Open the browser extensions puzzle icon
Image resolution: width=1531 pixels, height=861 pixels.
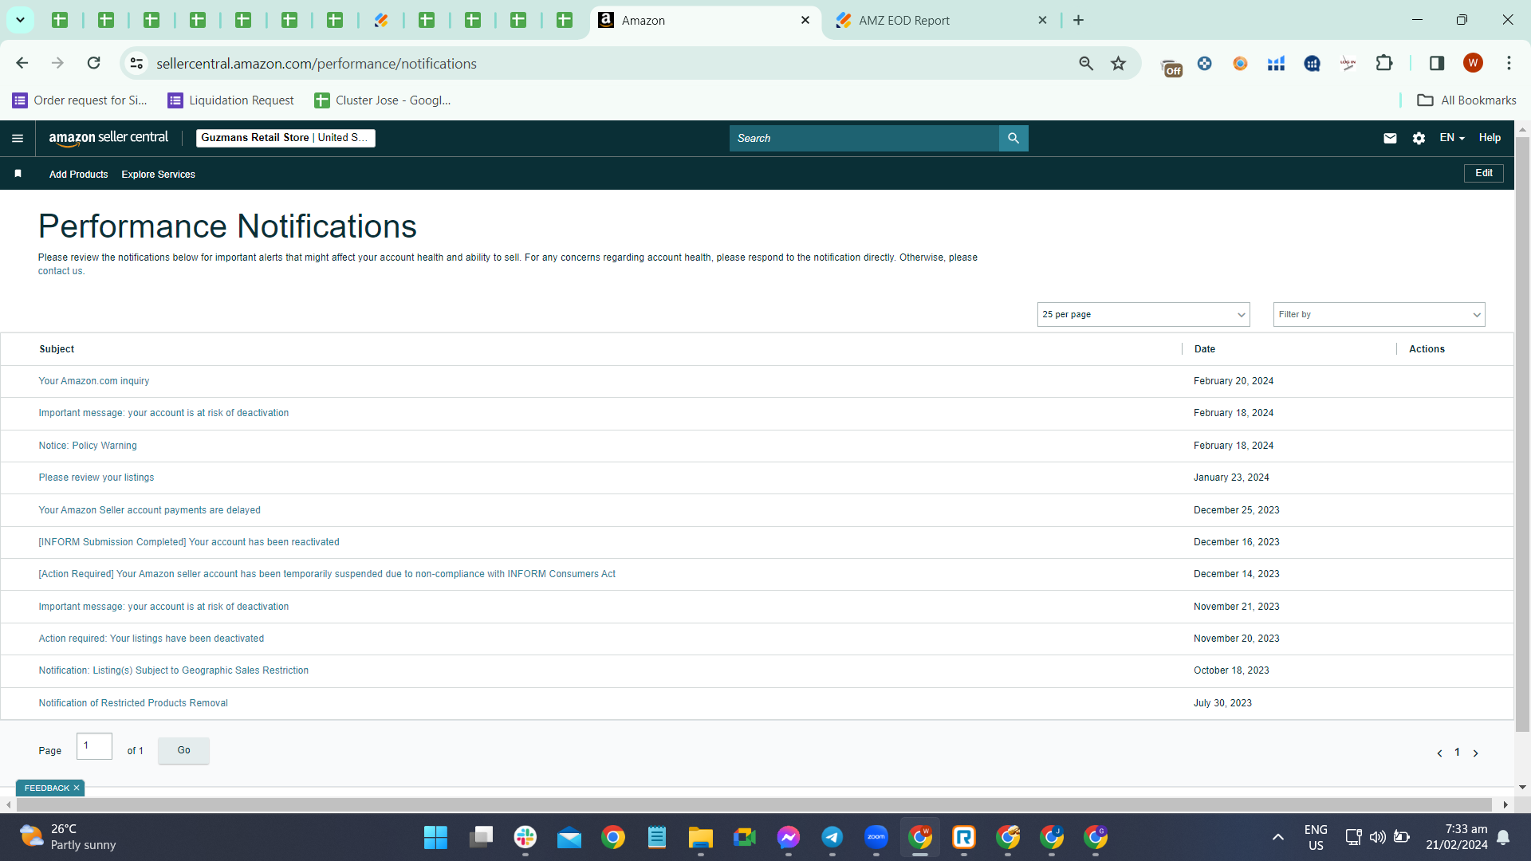coord(1384,63)
